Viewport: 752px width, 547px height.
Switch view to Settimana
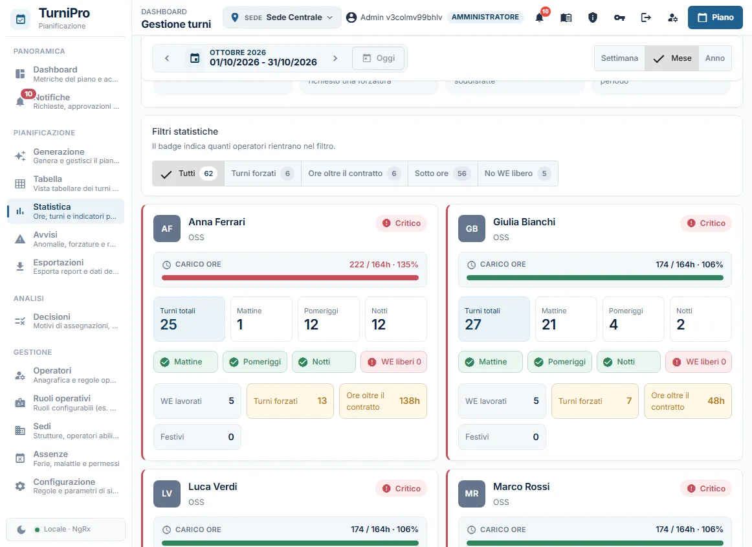tap(619, 58)
